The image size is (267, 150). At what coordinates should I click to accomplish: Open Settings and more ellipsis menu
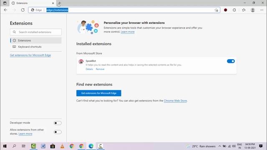pyautogui.click(x=262, y=10)
